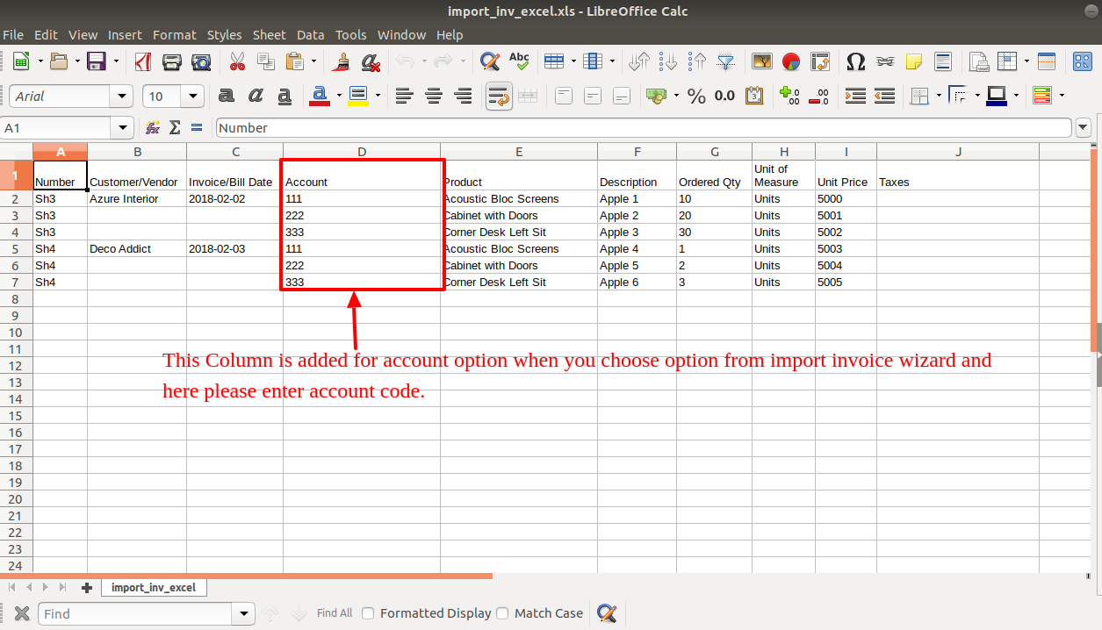Image resolution: width=1102 pixels, height=630 pixels.
Task: Format as percent icon
Action: click(x=696, y=96)
